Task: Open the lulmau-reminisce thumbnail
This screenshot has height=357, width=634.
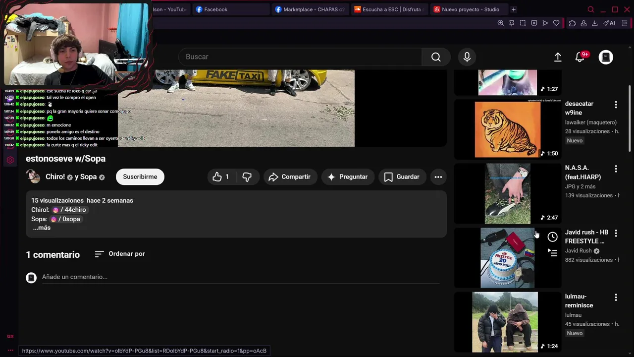Action: tap(508, 322)
